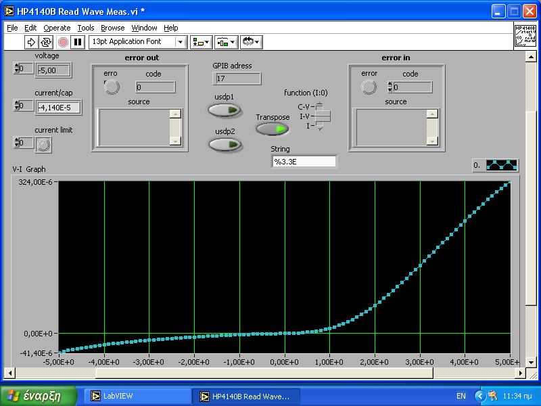
Task: Click the EN language indicator in tray
Action: (461, 396)
